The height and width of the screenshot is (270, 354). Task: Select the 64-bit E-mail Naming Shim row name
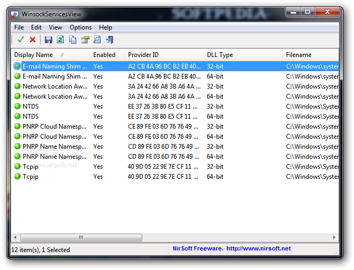pos(55,76)
